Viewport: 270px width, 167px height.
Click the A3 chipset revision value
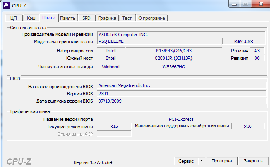(x=257, y=51)
